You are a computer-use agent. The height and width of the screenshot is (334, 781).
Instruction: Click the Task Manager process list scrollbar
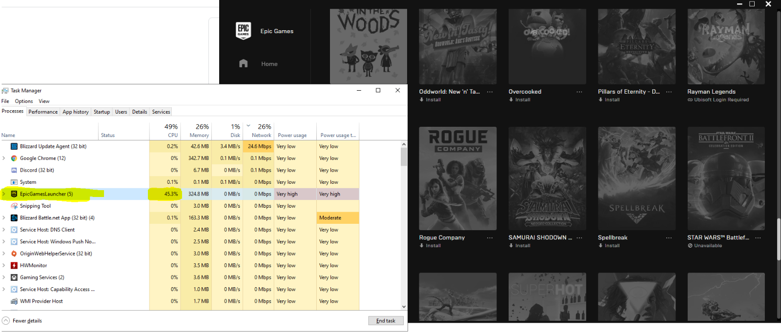click(x=404, y=157)
